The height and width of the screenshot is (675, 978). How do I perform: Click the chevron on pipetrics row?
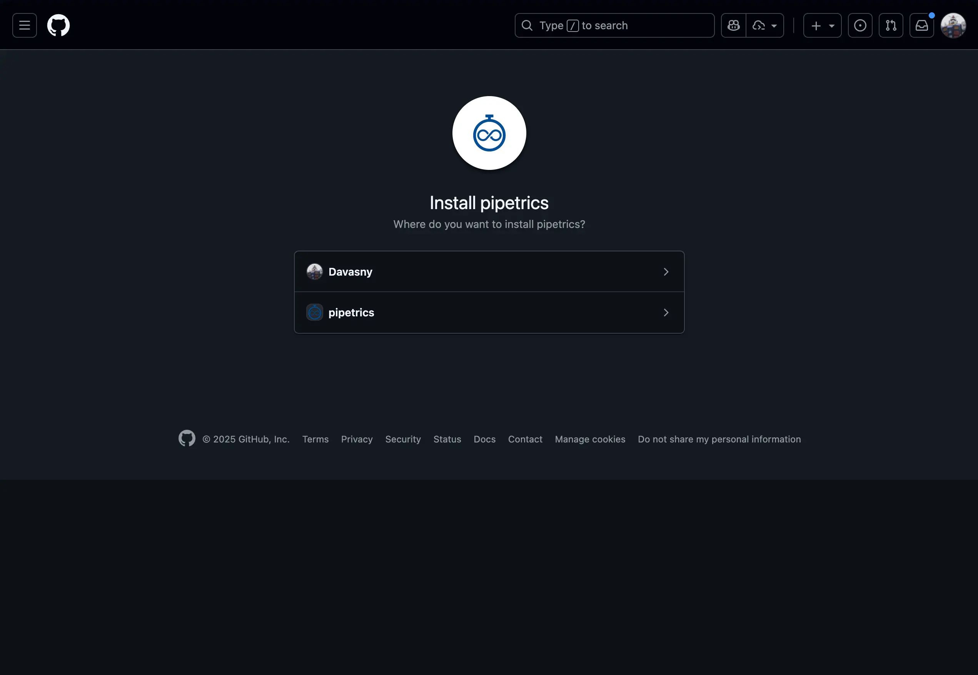(x=666, y=313)
